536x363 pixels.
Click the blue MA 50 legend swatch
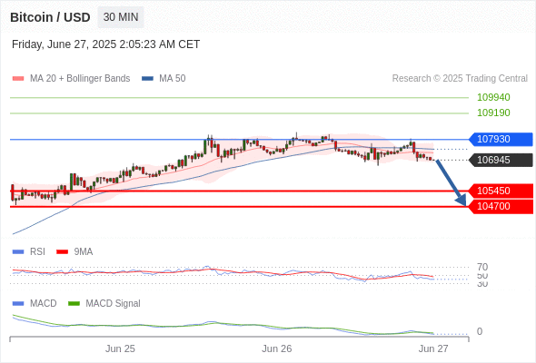point(147,79)
